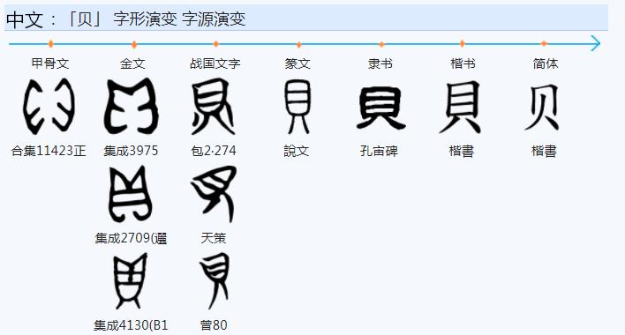Click the timeline marker above 简体

[x=544, y=43]
